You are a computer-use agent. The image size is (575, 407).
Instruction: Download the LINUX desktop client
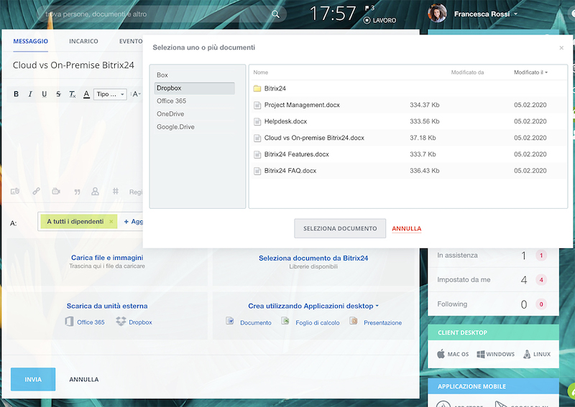coord(537,355)
